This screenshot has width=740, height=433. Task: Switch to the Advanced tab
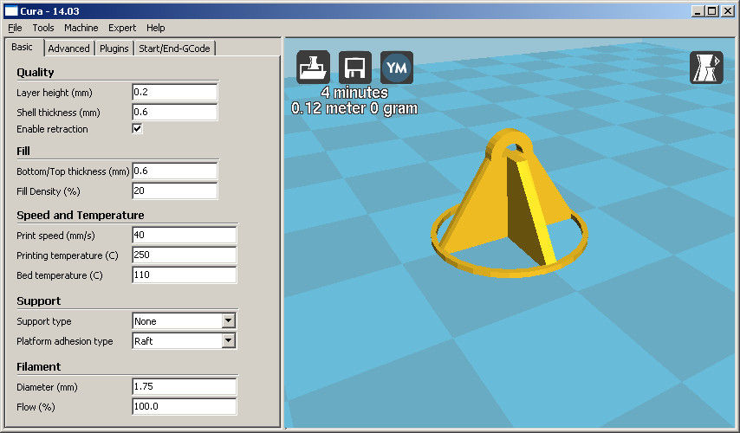(x=69, y=48)
